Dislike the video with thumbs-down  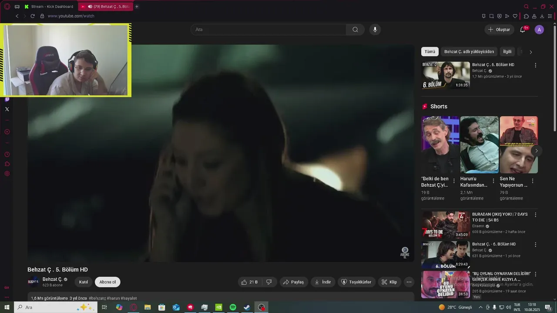click(269, 282)
